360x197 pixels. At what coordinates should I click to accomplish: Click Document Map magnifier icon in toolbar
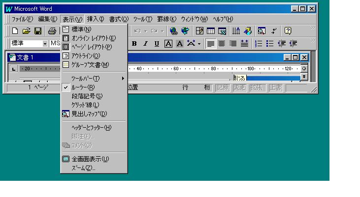coord(262,30)
